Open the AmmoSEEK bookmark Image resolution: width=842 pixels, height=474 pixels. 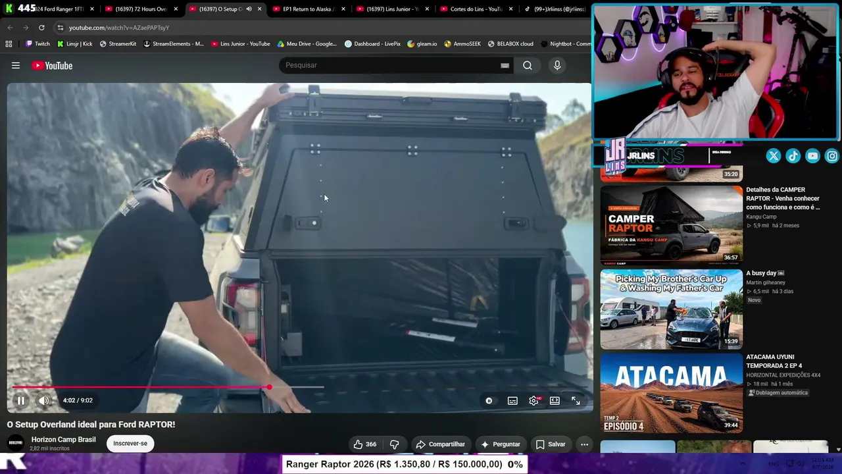click(x=462, y=44)
